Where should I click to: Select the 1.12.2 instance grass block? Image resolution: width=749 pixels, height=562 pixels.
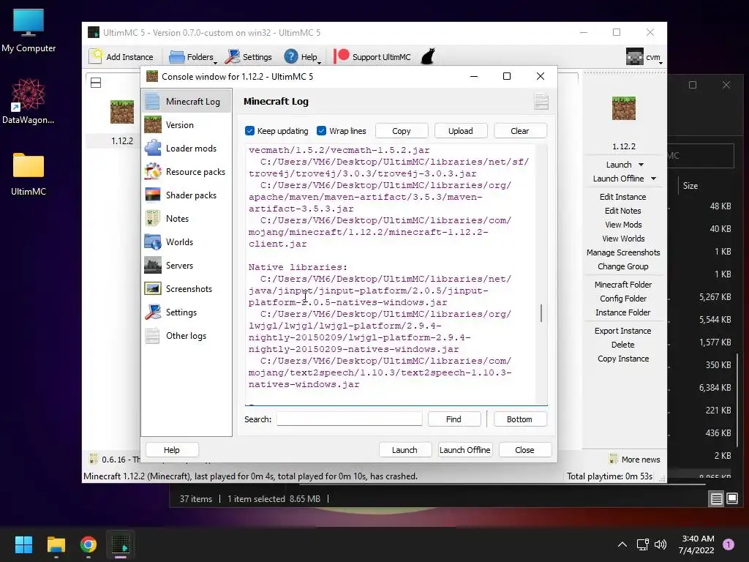coord(122,112)
